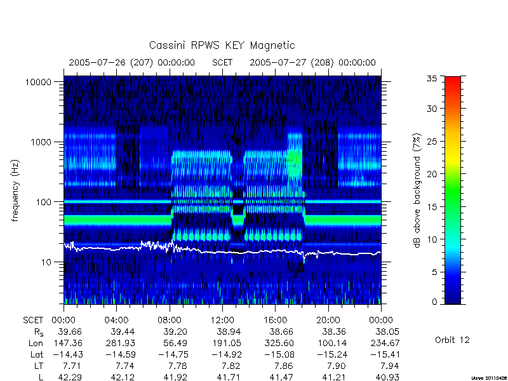Click the Lat value -15.41
This screenshot has width=508, height=381.
click(385, 355)
